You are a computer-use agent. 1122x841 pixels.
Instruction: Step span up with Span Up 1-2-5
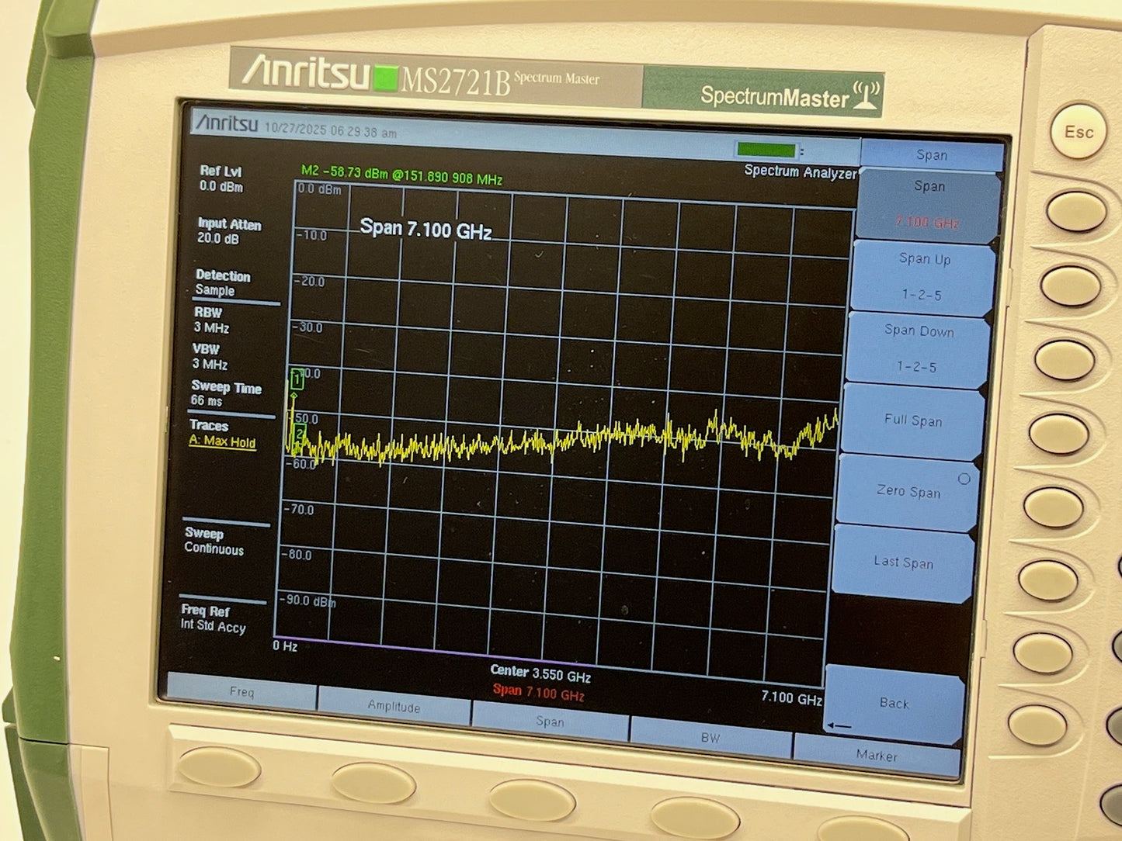click(x=922, y=277)
